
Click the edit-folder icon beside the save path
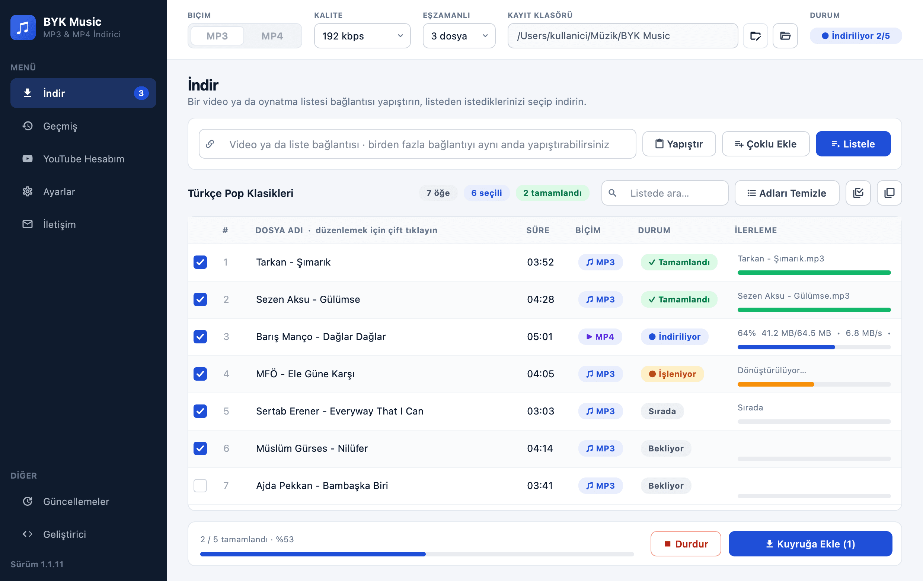755,36
